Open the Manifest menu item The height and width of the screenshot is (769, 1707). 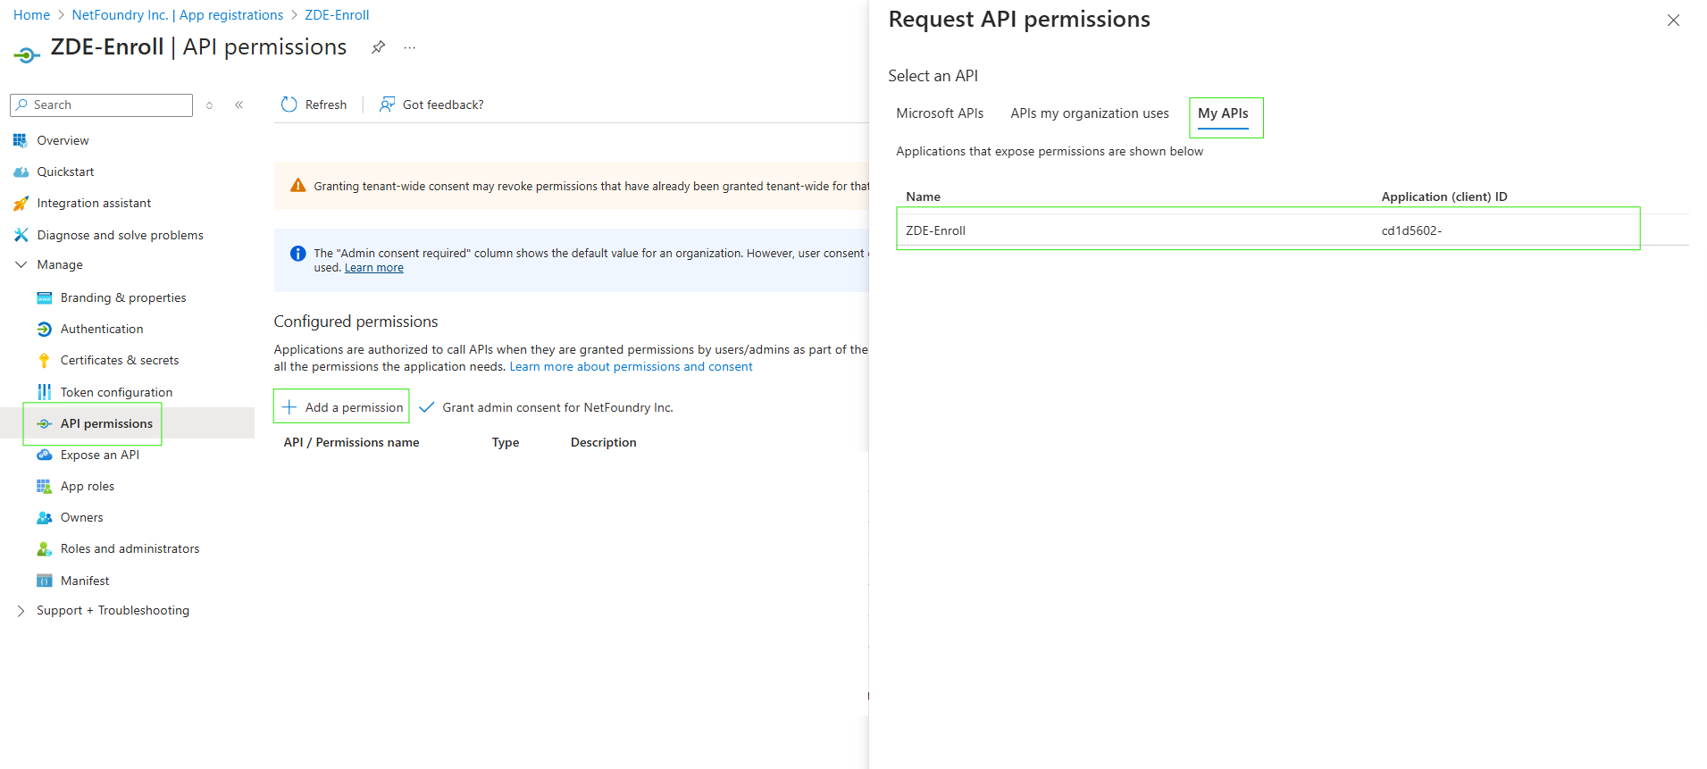(85, 581)
